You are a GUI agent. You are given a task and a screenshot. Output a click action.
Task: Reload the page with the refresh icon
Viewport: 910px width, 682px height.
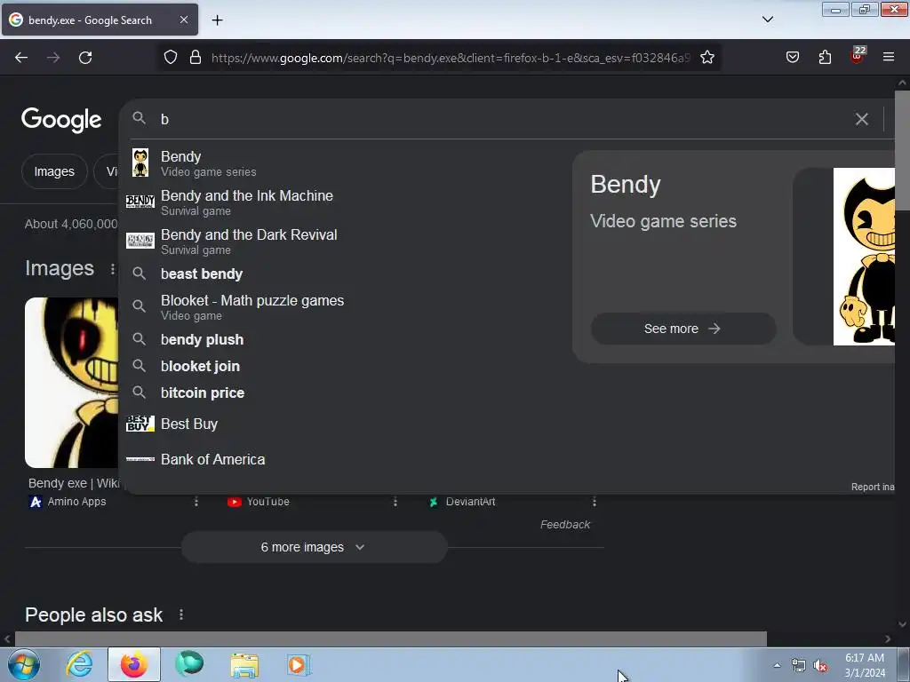coord(85,58)
